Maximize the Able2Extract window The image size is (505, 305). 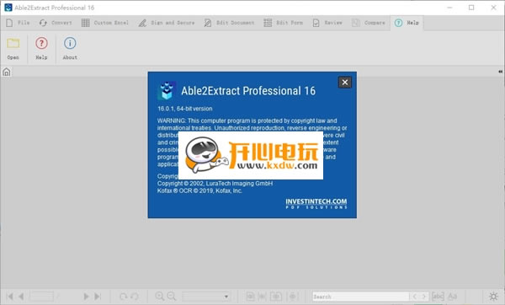pyautogui.click(x=471, y=8)
